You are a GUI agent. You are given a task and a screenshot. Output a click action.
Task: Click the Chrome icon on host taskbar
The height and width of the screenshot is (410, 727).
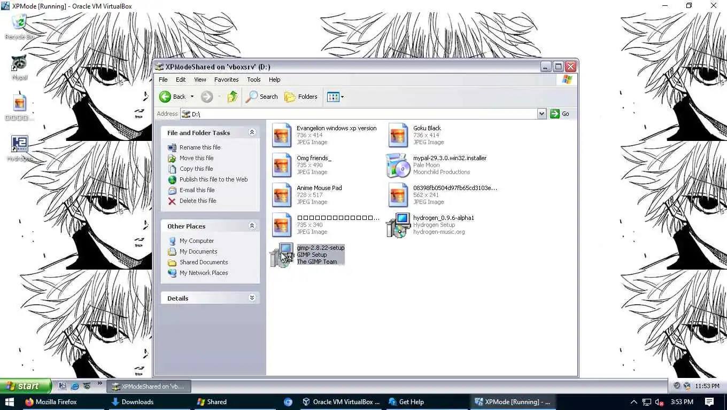point(288,402)
